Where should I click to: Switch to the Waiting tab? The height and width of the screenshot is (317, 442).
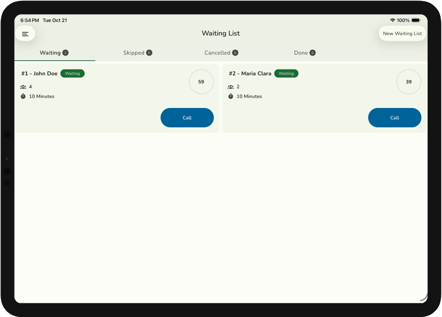51,53
